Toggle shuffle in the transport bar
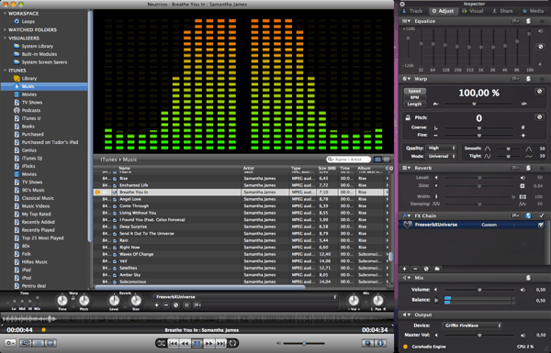551x353 pixels. [x=162, y=343]
